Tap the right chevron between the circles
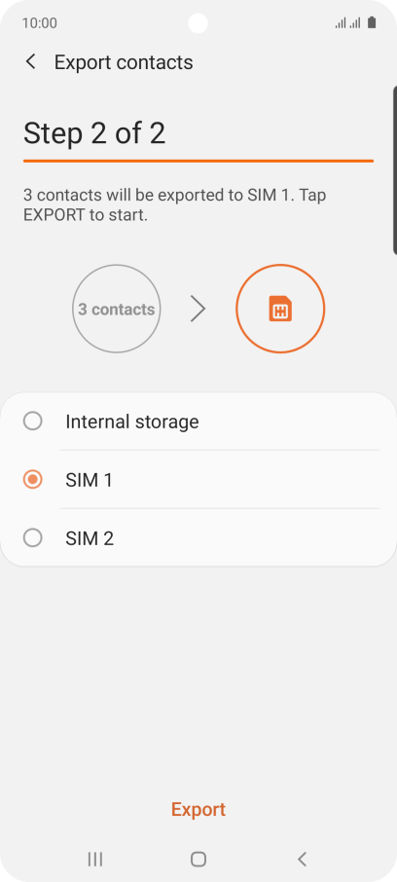 (198, 309)
